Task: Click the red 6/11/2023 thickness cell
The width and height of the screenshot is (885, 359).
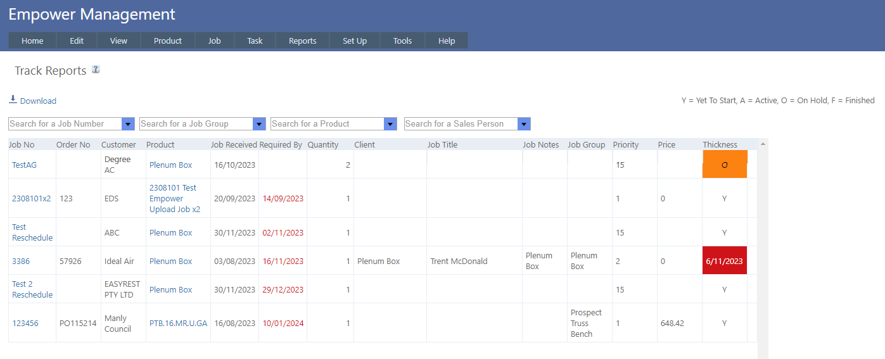Action: [724, 261]
